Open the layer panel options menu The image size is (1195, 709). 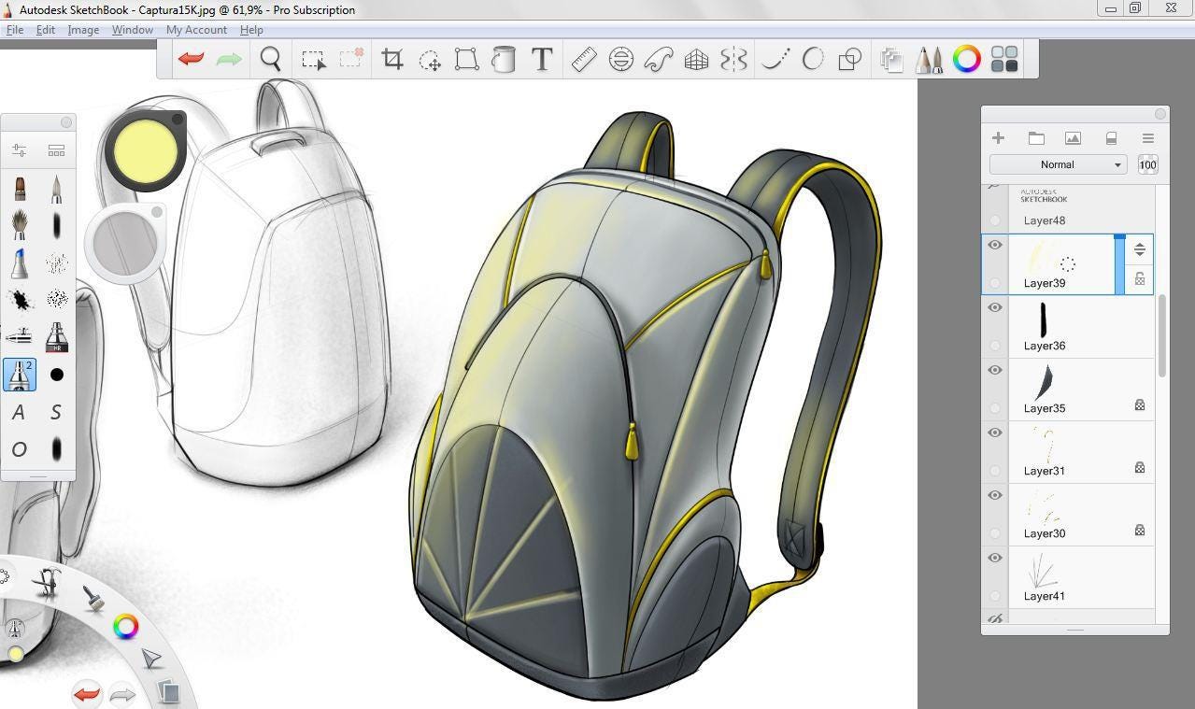(x=1148, y=138)
